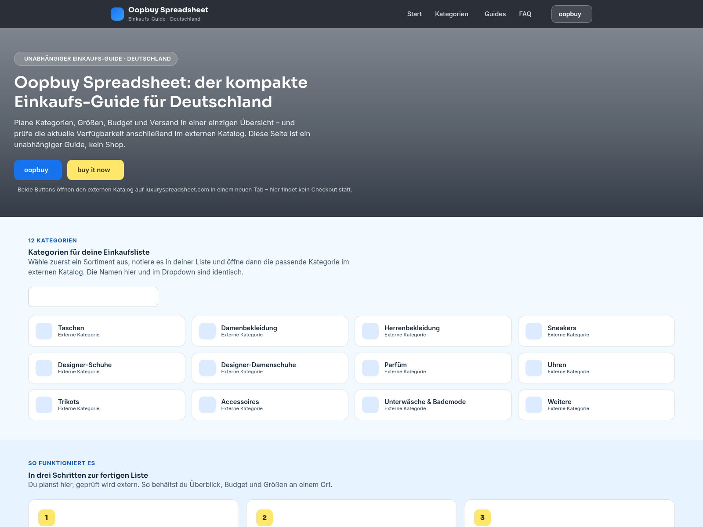Click the Oopbuy Spreadsheet site title
703x527 pixels.
(x=168, y=10)
